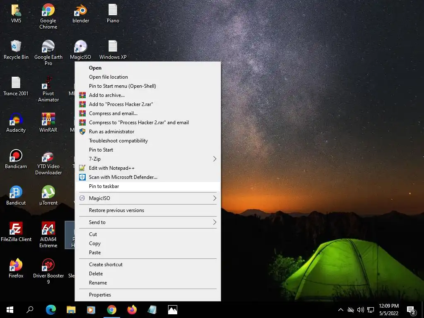Select the Windows XP file icon
Image resolution: width=424 pixels, height=318 pixels.
pyautogui.click(x=113, y=50)
